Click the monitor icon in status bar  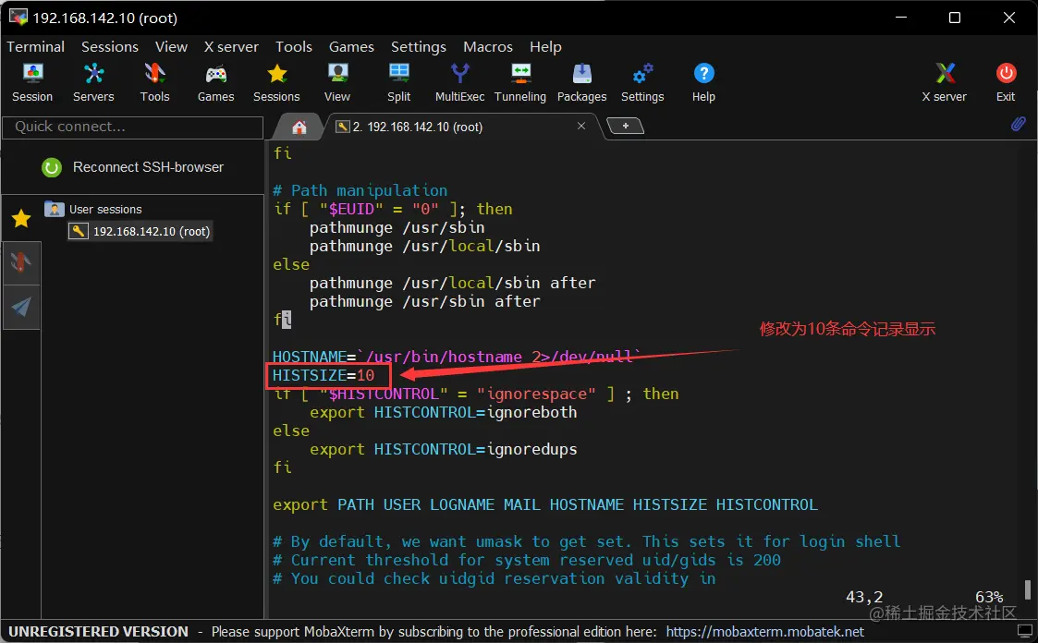pos(1024,630)
